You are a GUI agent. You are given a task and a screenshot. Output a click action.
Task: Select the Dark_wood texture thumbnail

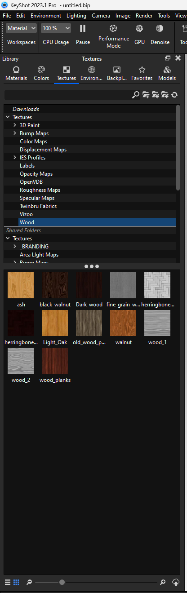coord(89,285)
